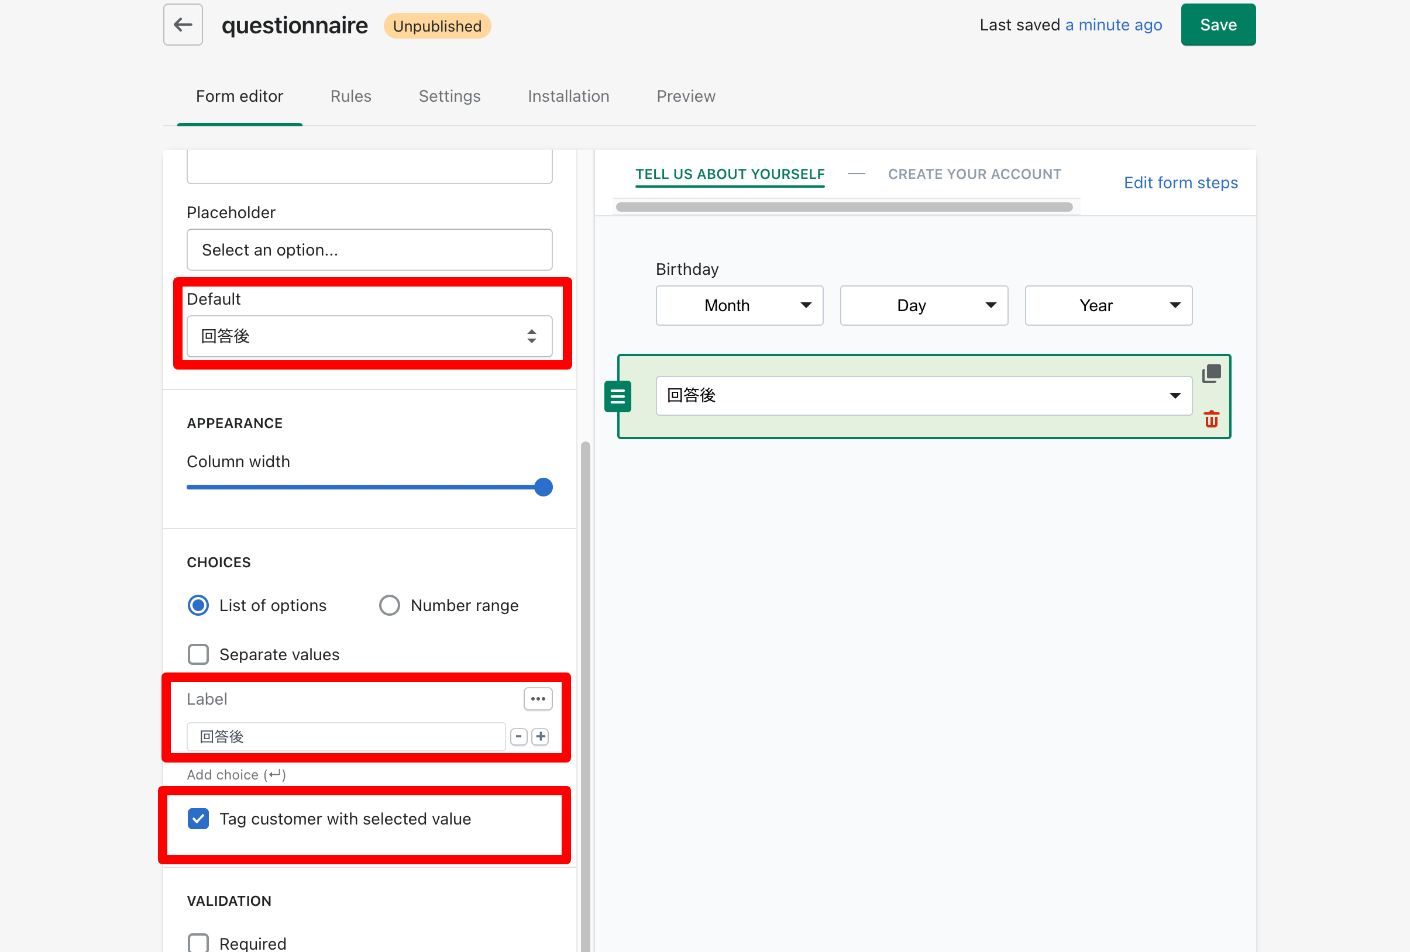The image size is (1410, 952).
Task: Open the three-dots choices options menu
Action: pyautogui.click(x=538, y=699)
